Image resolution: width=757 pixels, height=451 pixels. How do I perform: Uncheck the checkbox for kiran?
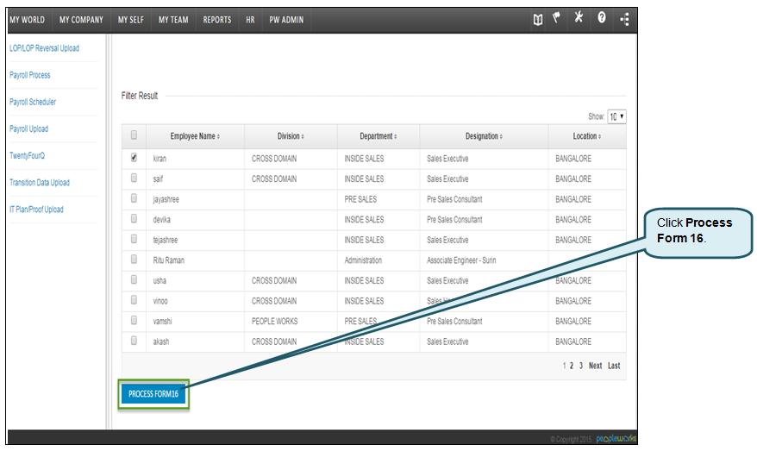point(134,158)
